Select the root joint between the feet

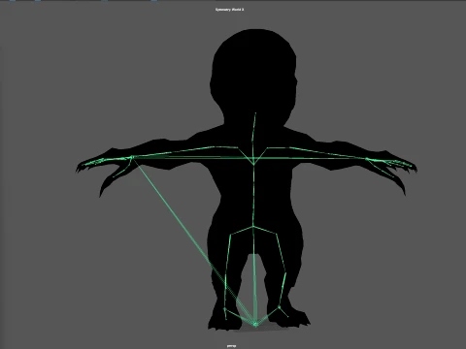point(255,324)
